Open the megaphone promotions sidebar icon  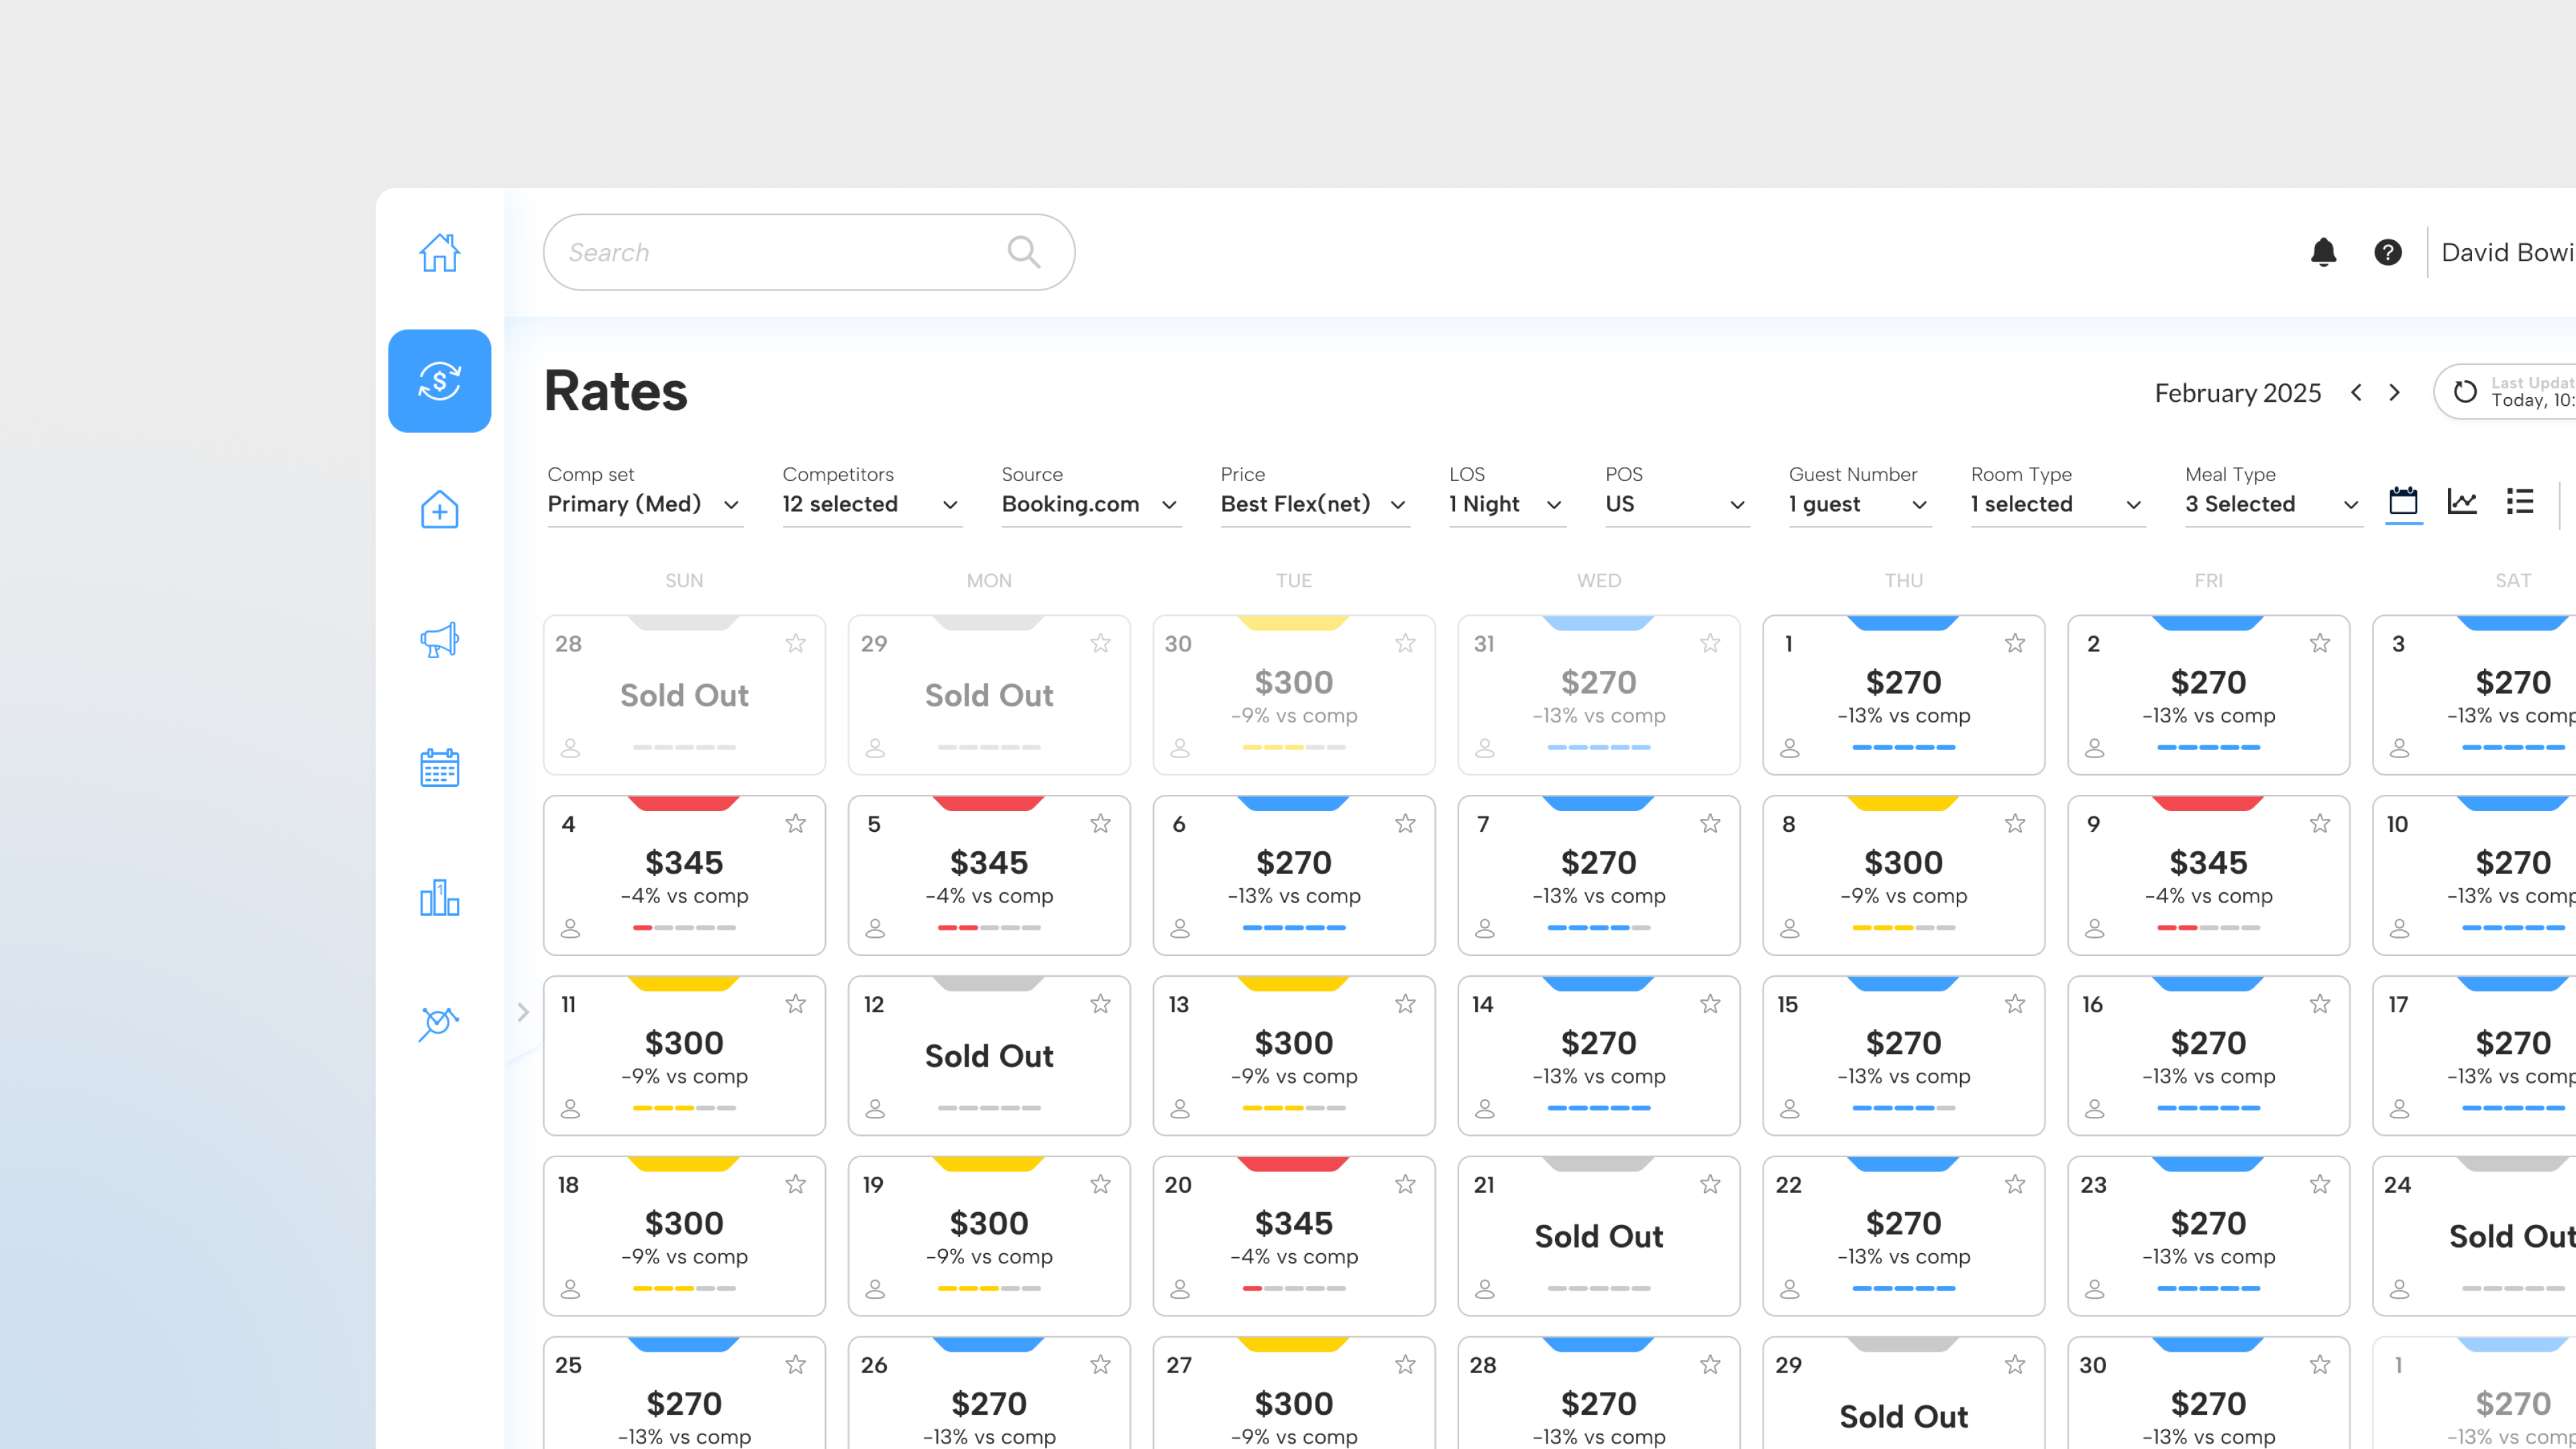click(x=439, y=640)
